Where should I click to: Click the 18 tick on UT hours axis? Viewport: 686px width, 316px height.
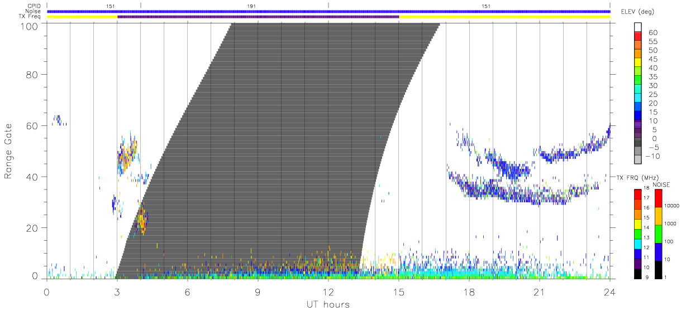[x=469, y=291]
